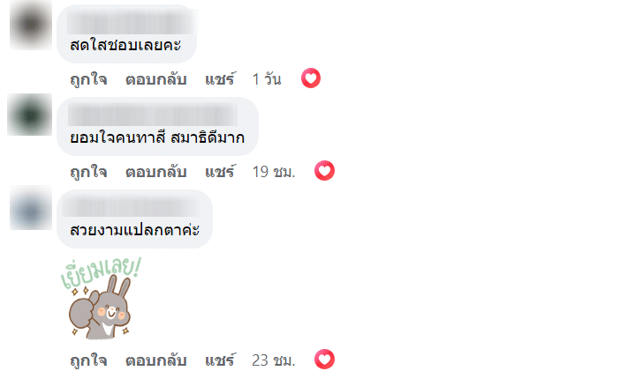Screen dimensions: 643x371
Task: Like the comment สดใสชอบเลยคะ
Action: click(x=88, y=79)
